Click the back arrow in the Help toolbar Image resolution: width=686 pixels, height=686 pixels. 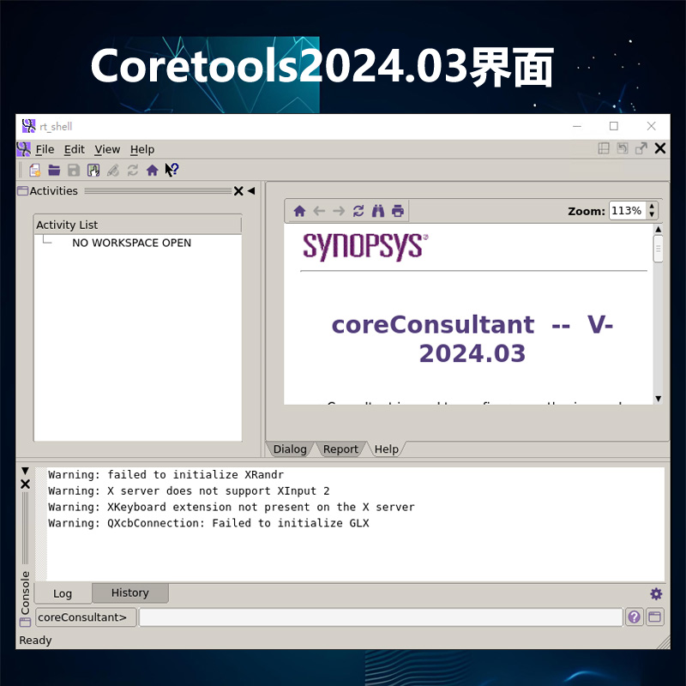point(319,211)
